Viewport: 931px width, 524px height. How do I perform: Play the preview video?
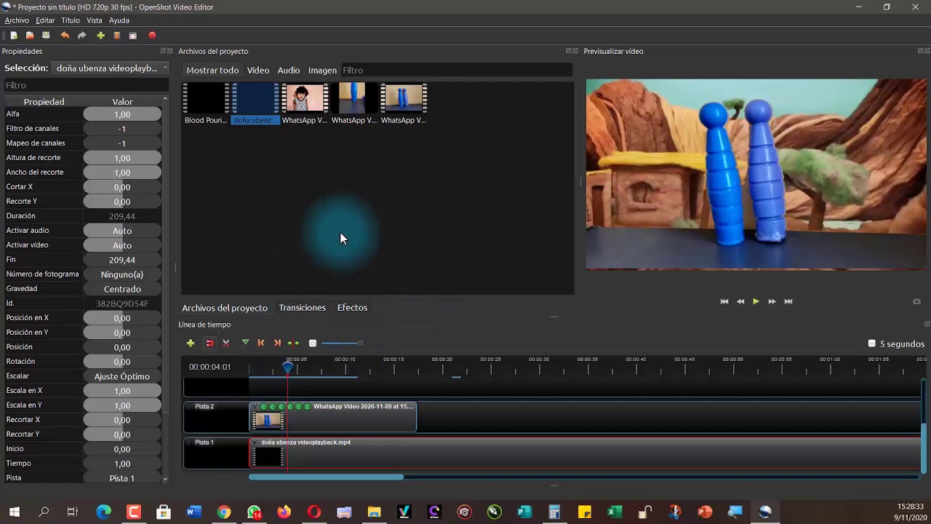[756, 301]
